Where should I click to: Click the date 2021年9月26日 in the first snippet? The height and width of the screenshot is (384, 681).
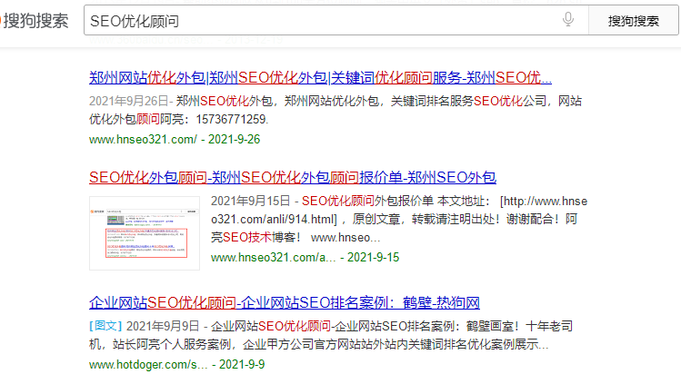point(128,101)
